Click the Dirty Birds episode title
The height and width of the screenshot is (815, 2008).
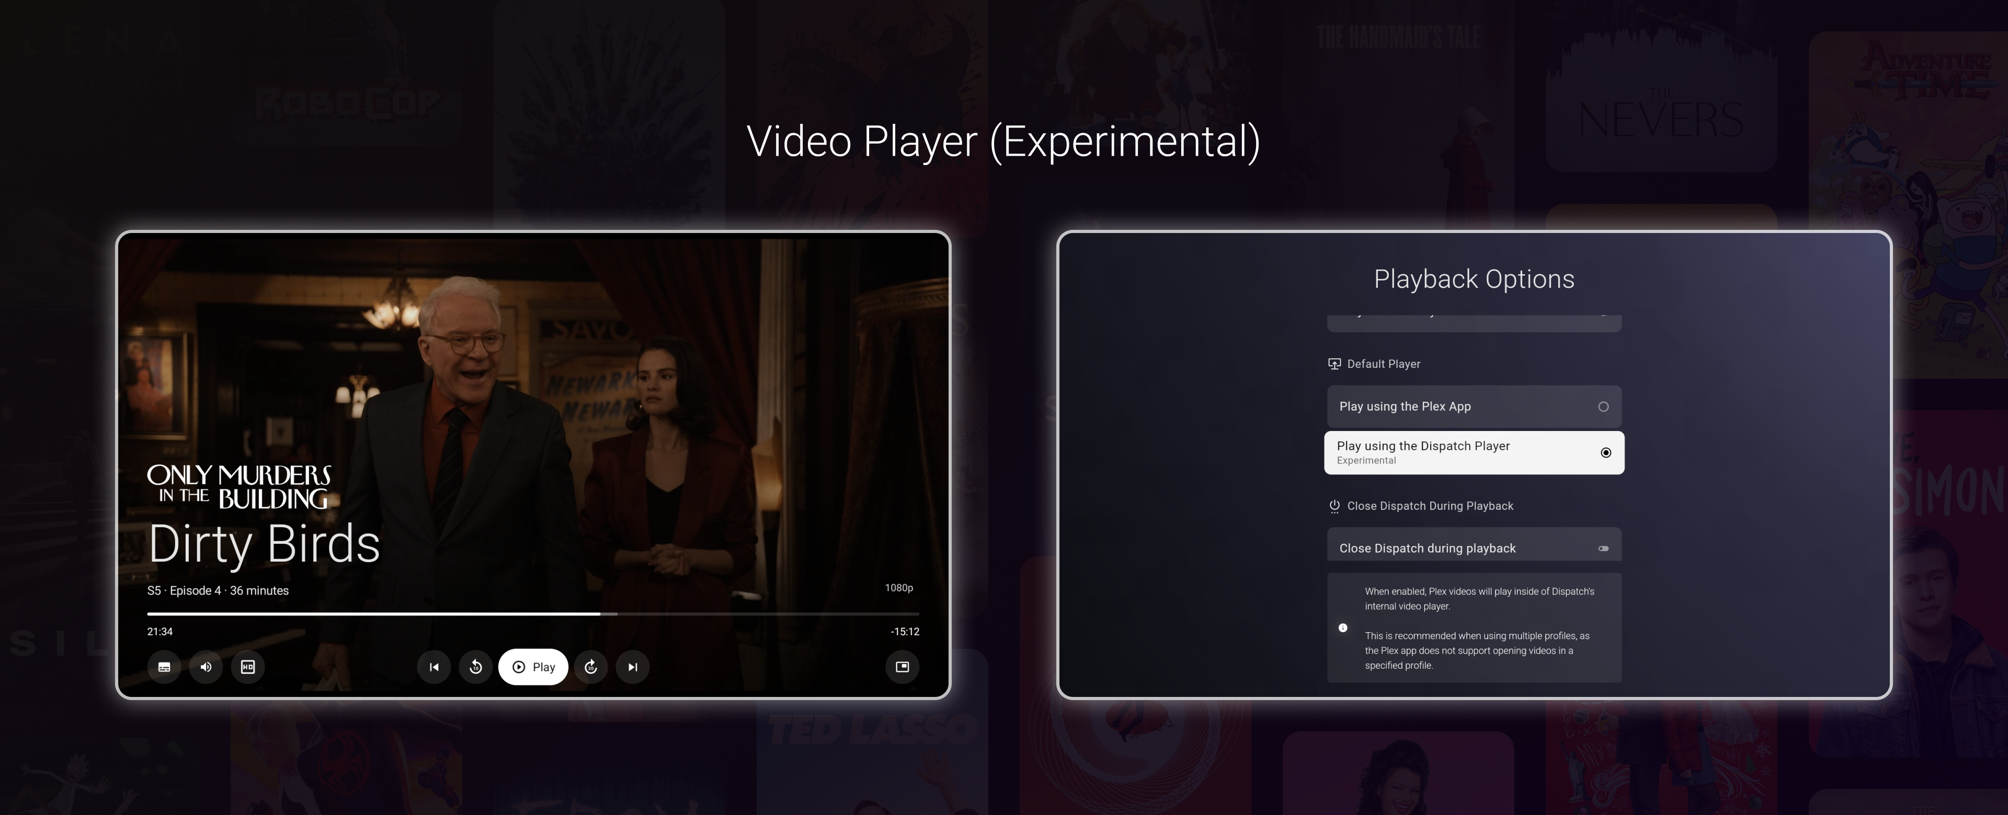(x=264, y=543)
